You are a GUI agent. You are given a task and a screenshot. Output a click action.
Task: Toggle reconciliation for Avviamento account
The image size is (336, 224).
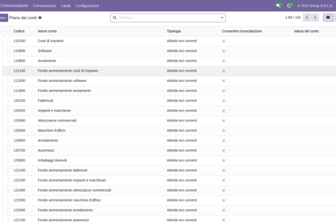(x=226, y=61)
